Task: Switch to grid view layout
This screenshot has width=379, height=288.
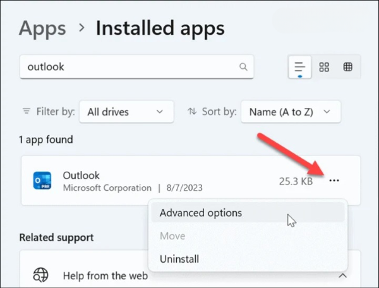Action: point(324,67)
